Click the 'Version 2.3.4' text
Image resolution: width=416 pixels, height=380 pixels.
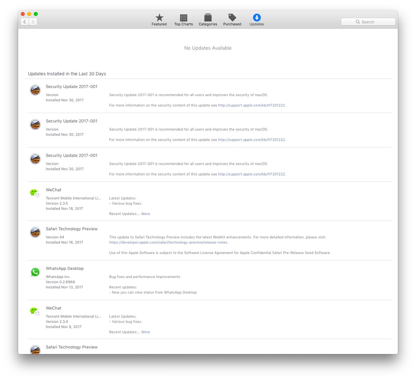(x=57, y=322)
